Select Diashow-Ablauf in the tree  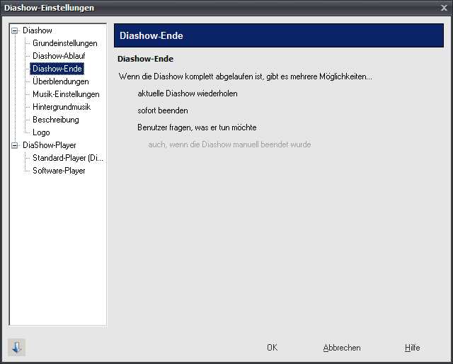59,56
